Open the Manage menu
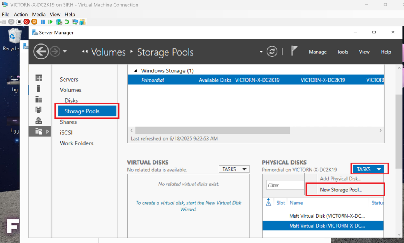Image resolution: width=404 pixels, height=243 pixels. [x=318, y=52]
